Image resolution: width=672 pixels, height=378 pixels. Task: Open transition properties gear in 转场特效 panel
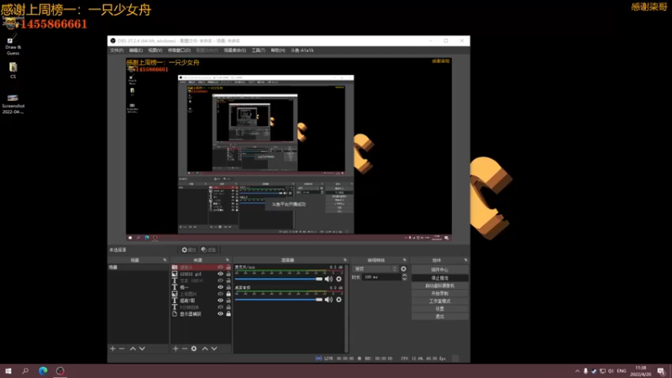tap(403, 269)
